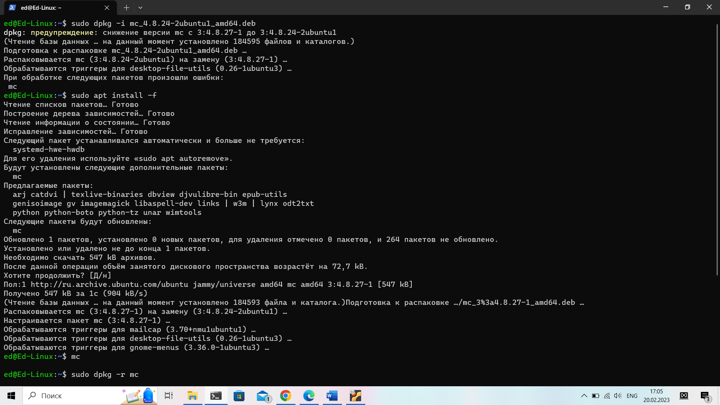Click the Поиск search box
The height and width of the screenshot is (405, 720).
pyautogui.click(x=75, y=396)
